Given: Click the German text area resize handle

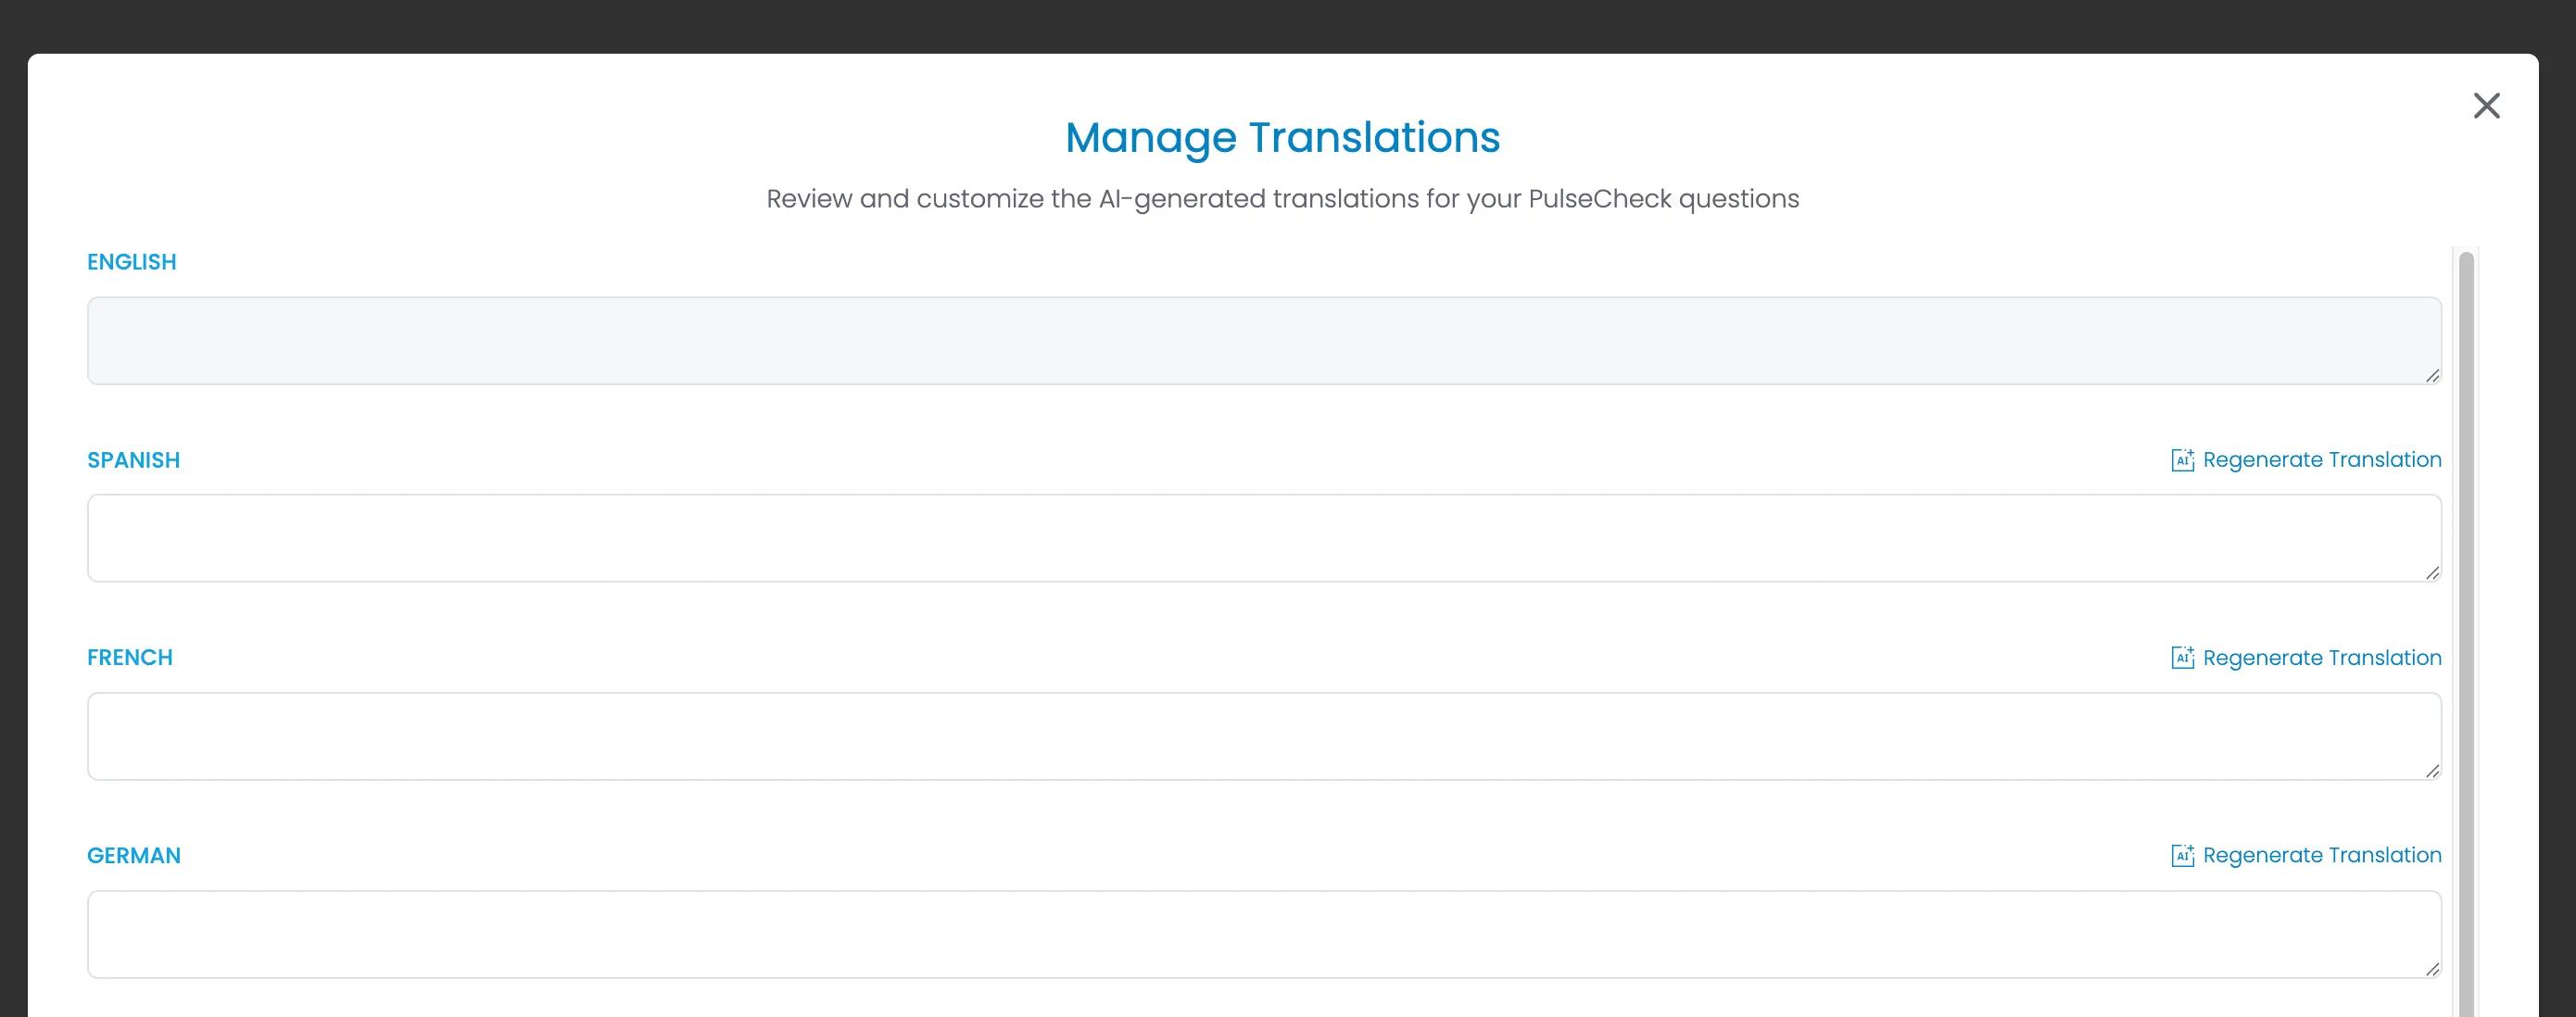Looking at the screenshot, I should point(2432,968).
